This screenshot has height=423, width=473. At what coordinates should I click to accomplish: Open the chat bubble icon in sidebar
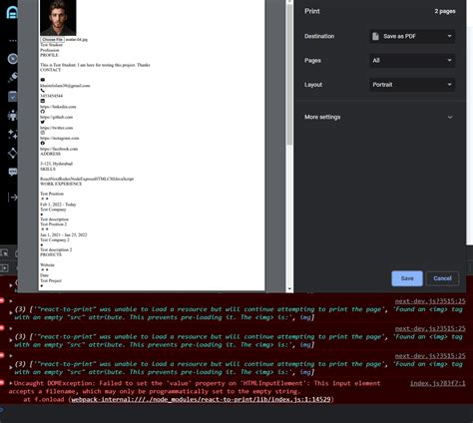(13, 172)
